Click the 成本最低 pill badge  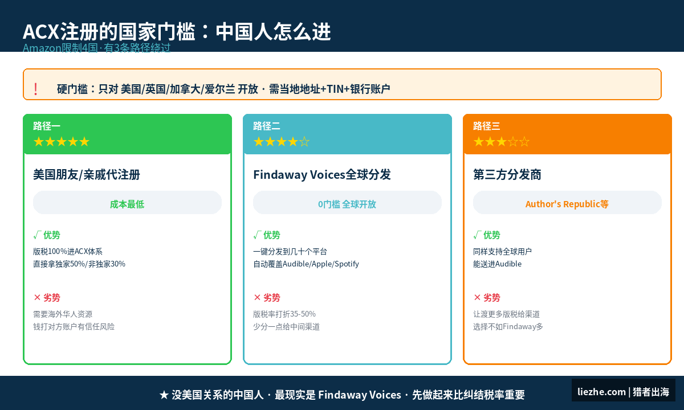(127, 203)
